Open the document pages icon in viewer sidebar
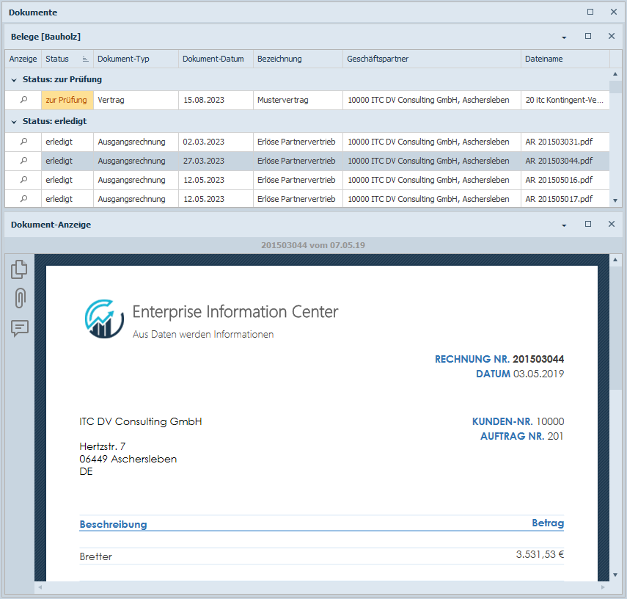 [20, 270]
